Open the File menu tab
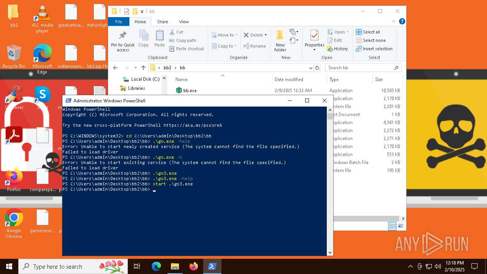487x274 pixels. click(119, 22)
